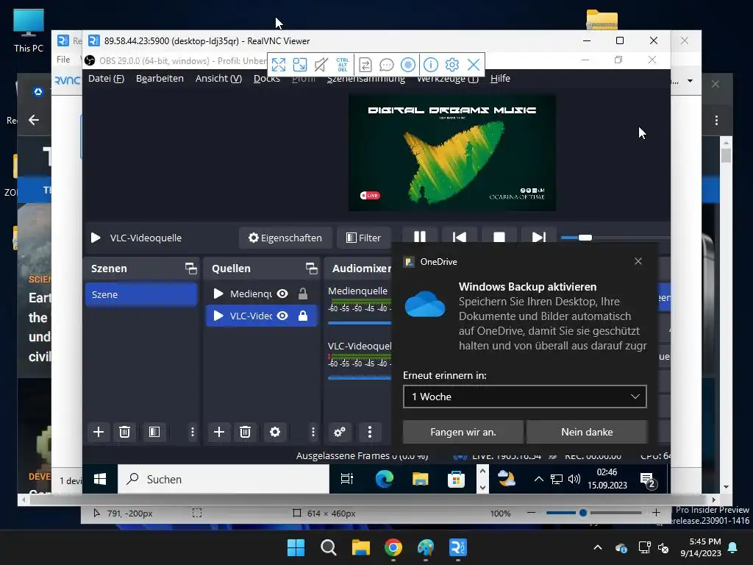This screenshot has height=565, width=753.
Task: Open Task View on remote taskbar
Action: coord(347,479)
